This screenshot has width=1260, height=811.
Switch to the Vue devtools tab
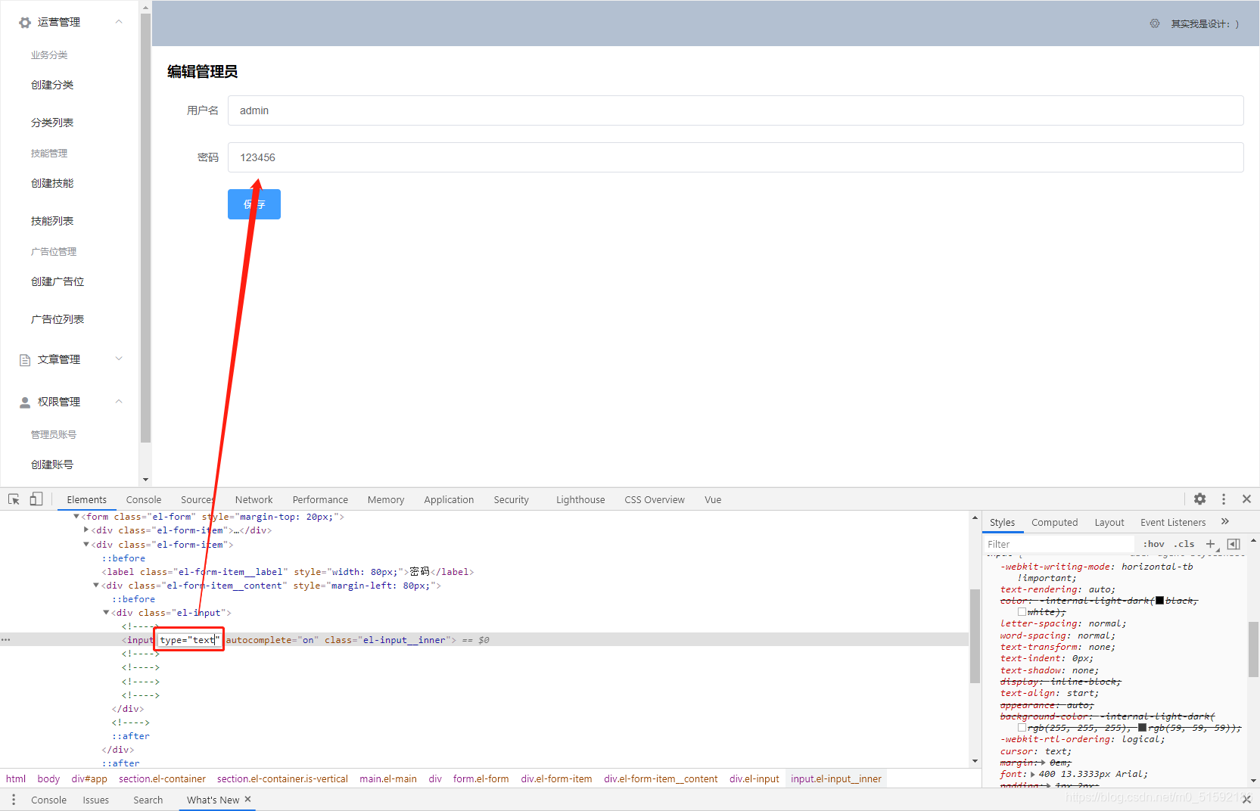pyautogui.click(x=713, y=499)
